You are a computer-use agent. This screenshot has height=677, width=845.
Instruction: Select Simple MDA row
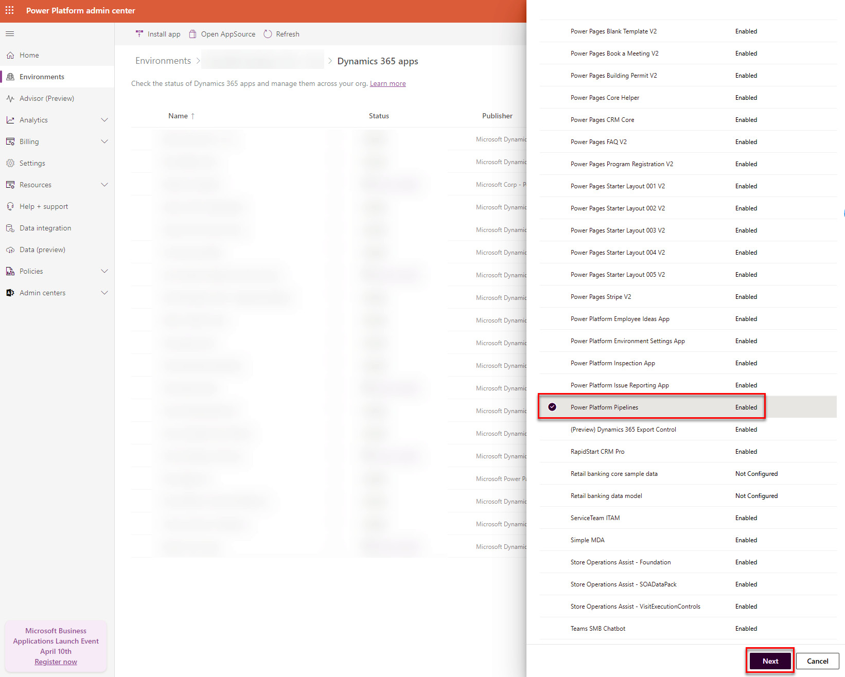point(688,540)
